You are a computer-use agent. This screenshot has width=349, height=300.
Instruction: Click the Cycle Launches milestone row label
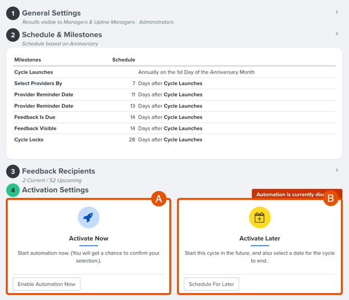pyautogui.click(x=34, y=72)
